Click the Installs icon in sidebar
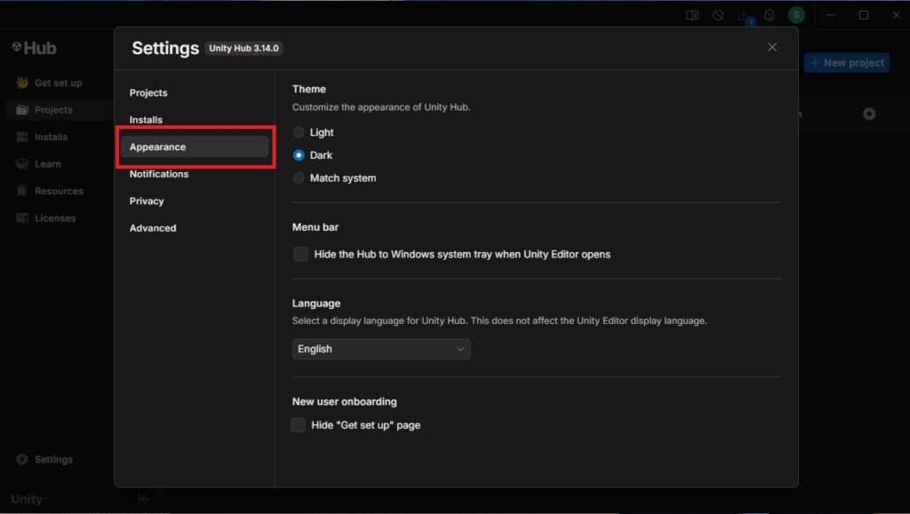 (x=22, y=137)
